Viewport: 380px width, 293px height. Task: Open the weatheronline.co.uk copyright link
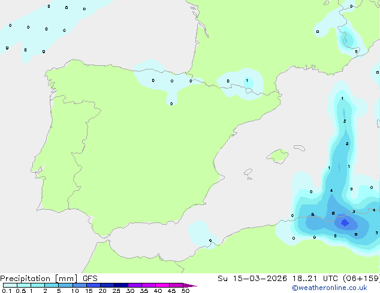click(330, 288)
